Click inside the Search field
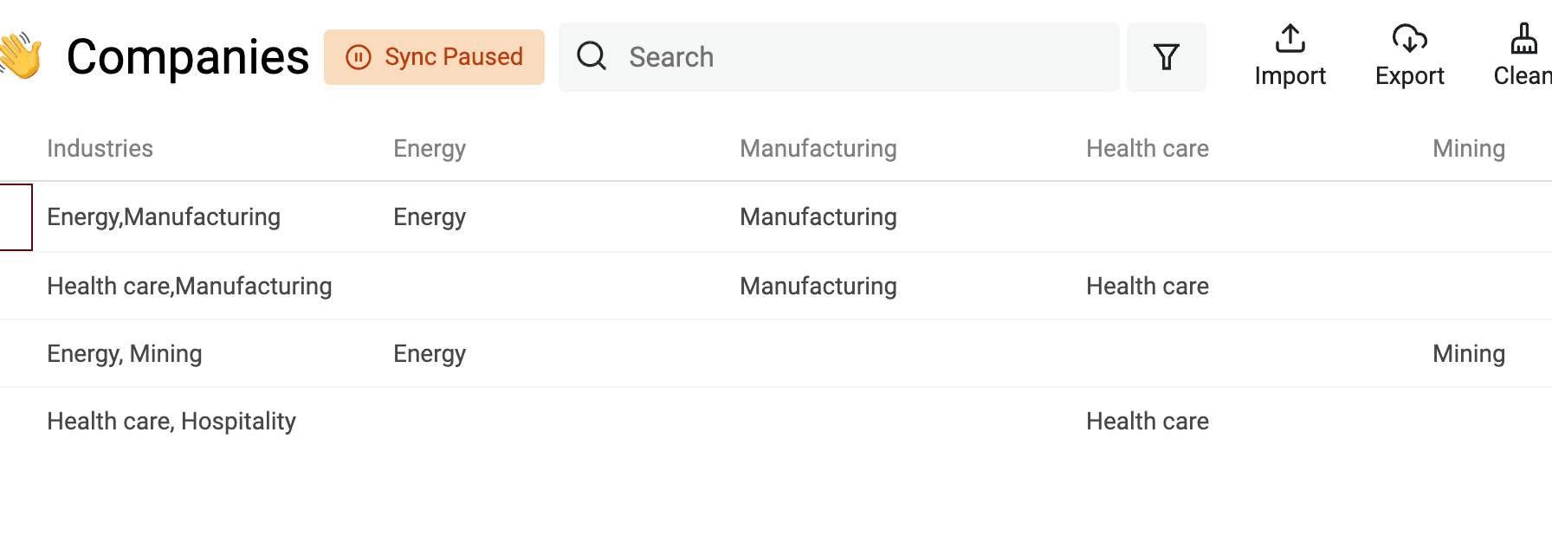The height and width of the screenshot is (542, 1552). click(779, 57)
